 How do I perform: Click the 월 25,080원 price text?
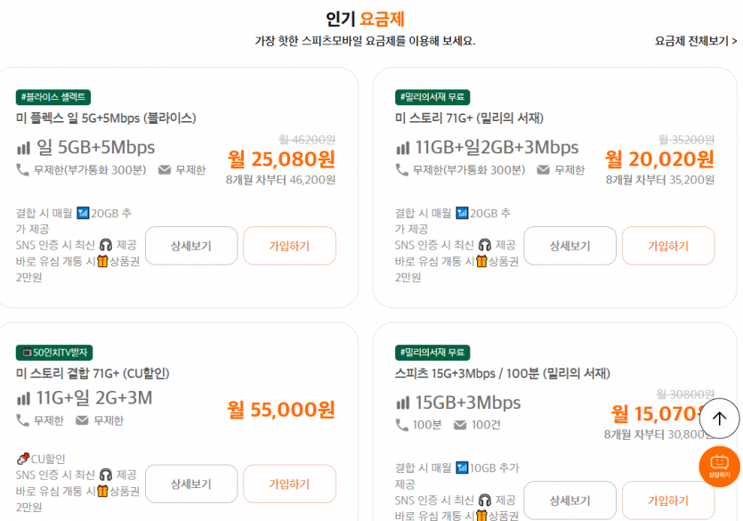click(281, 159)
